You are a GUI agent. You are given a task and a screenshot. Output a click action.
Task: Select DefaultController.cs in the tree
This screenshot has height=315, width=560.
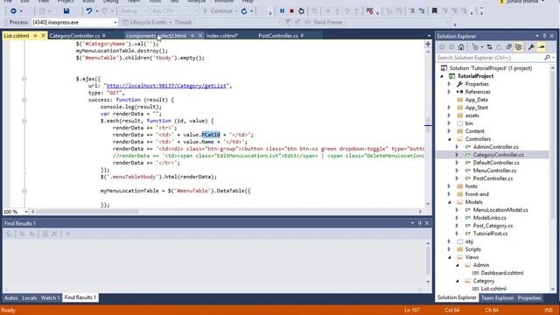(496, 163)
